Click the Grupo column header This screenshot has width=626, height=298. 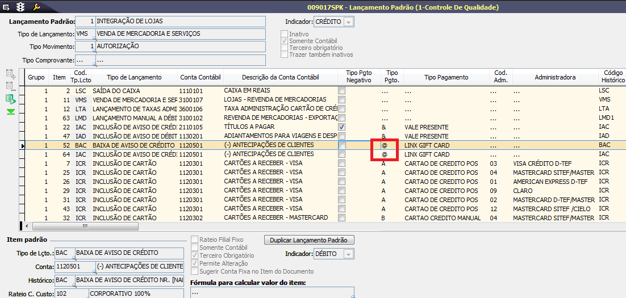point(36,77)
